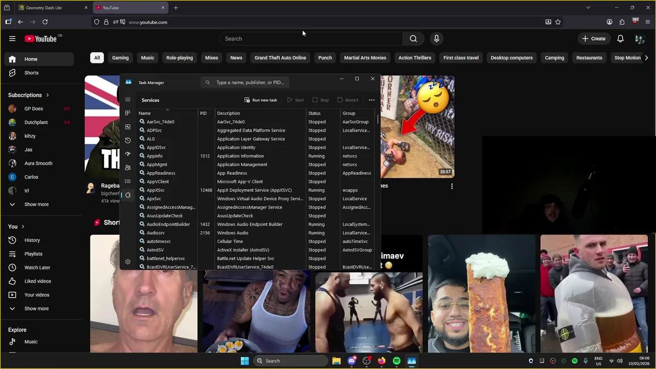Reload the YouTube page
Viewport: 656px width, 369px height.
coord(45,22)
